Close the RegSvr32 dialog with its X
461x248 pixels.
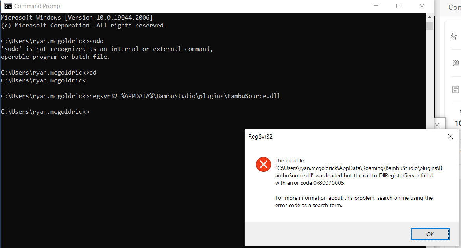point(450,136)
